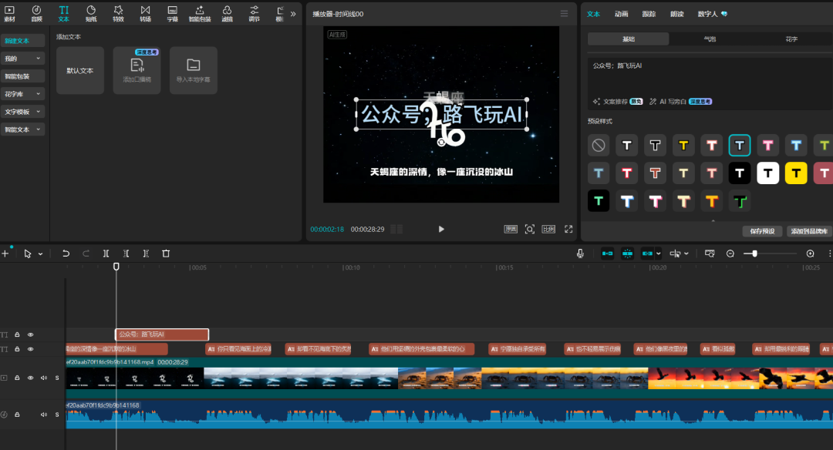
Task: Lock the video track using the lock icon
Action: point(17,378)
